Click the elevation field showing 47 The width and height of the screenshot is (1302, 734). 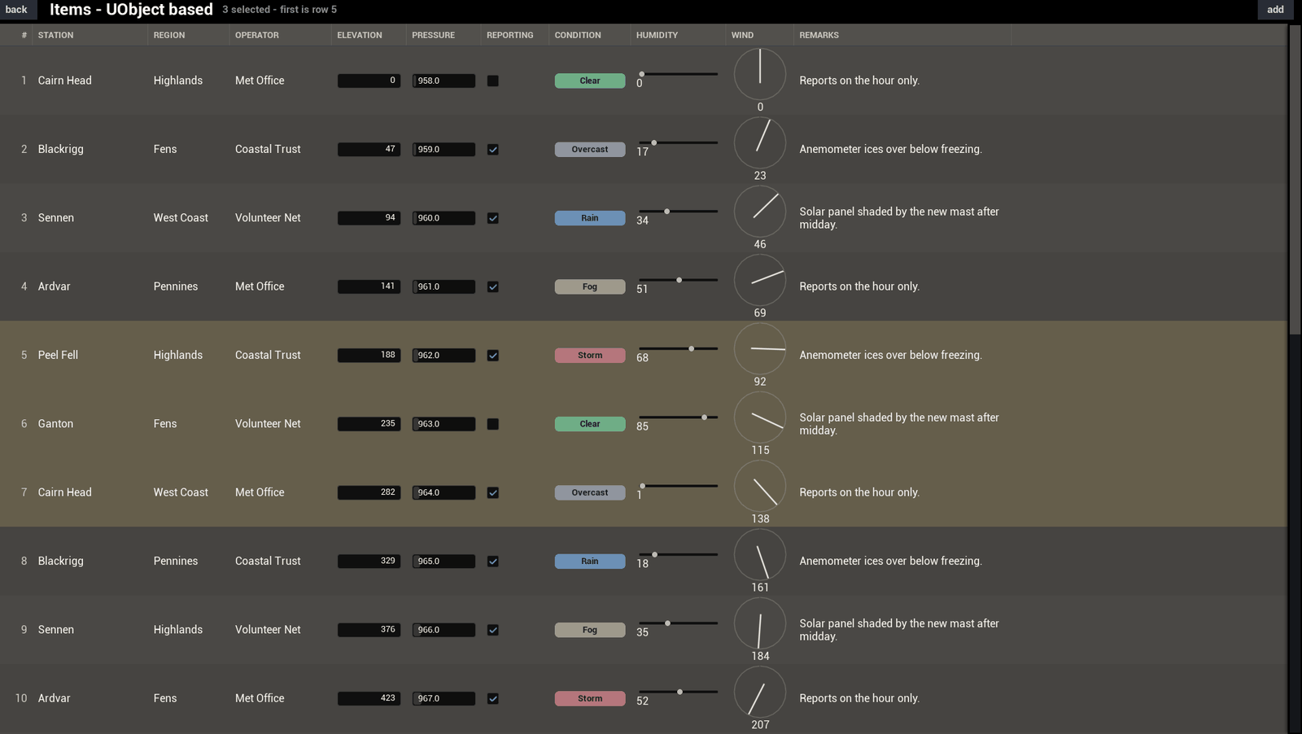pyautogui.click(x=369, y=150)
